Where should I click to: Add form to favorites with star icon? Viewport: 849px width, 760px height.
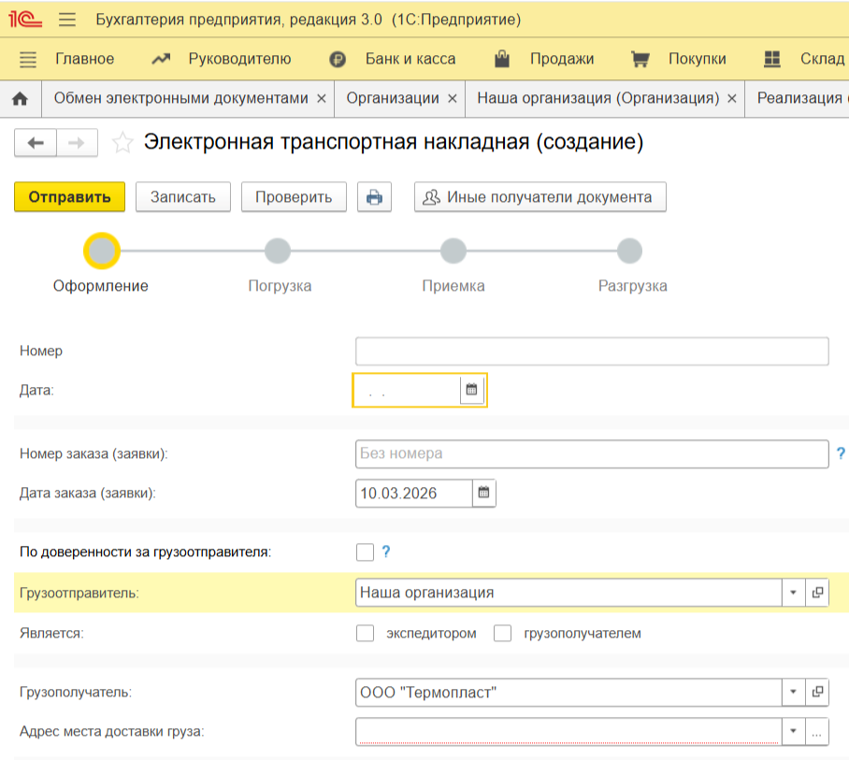point(122,143)
